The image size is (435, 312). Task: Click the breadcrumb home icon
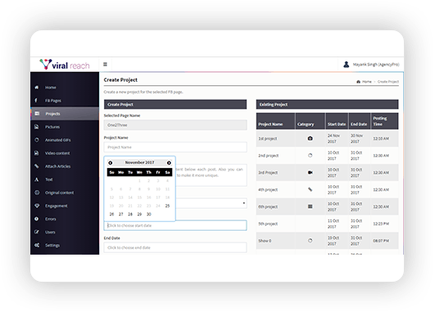[359, 82]
